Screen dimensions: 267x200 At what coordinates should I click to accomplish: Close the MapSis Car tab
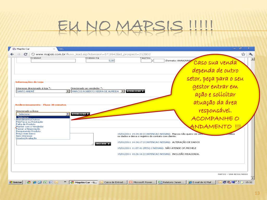click(54, 49)
